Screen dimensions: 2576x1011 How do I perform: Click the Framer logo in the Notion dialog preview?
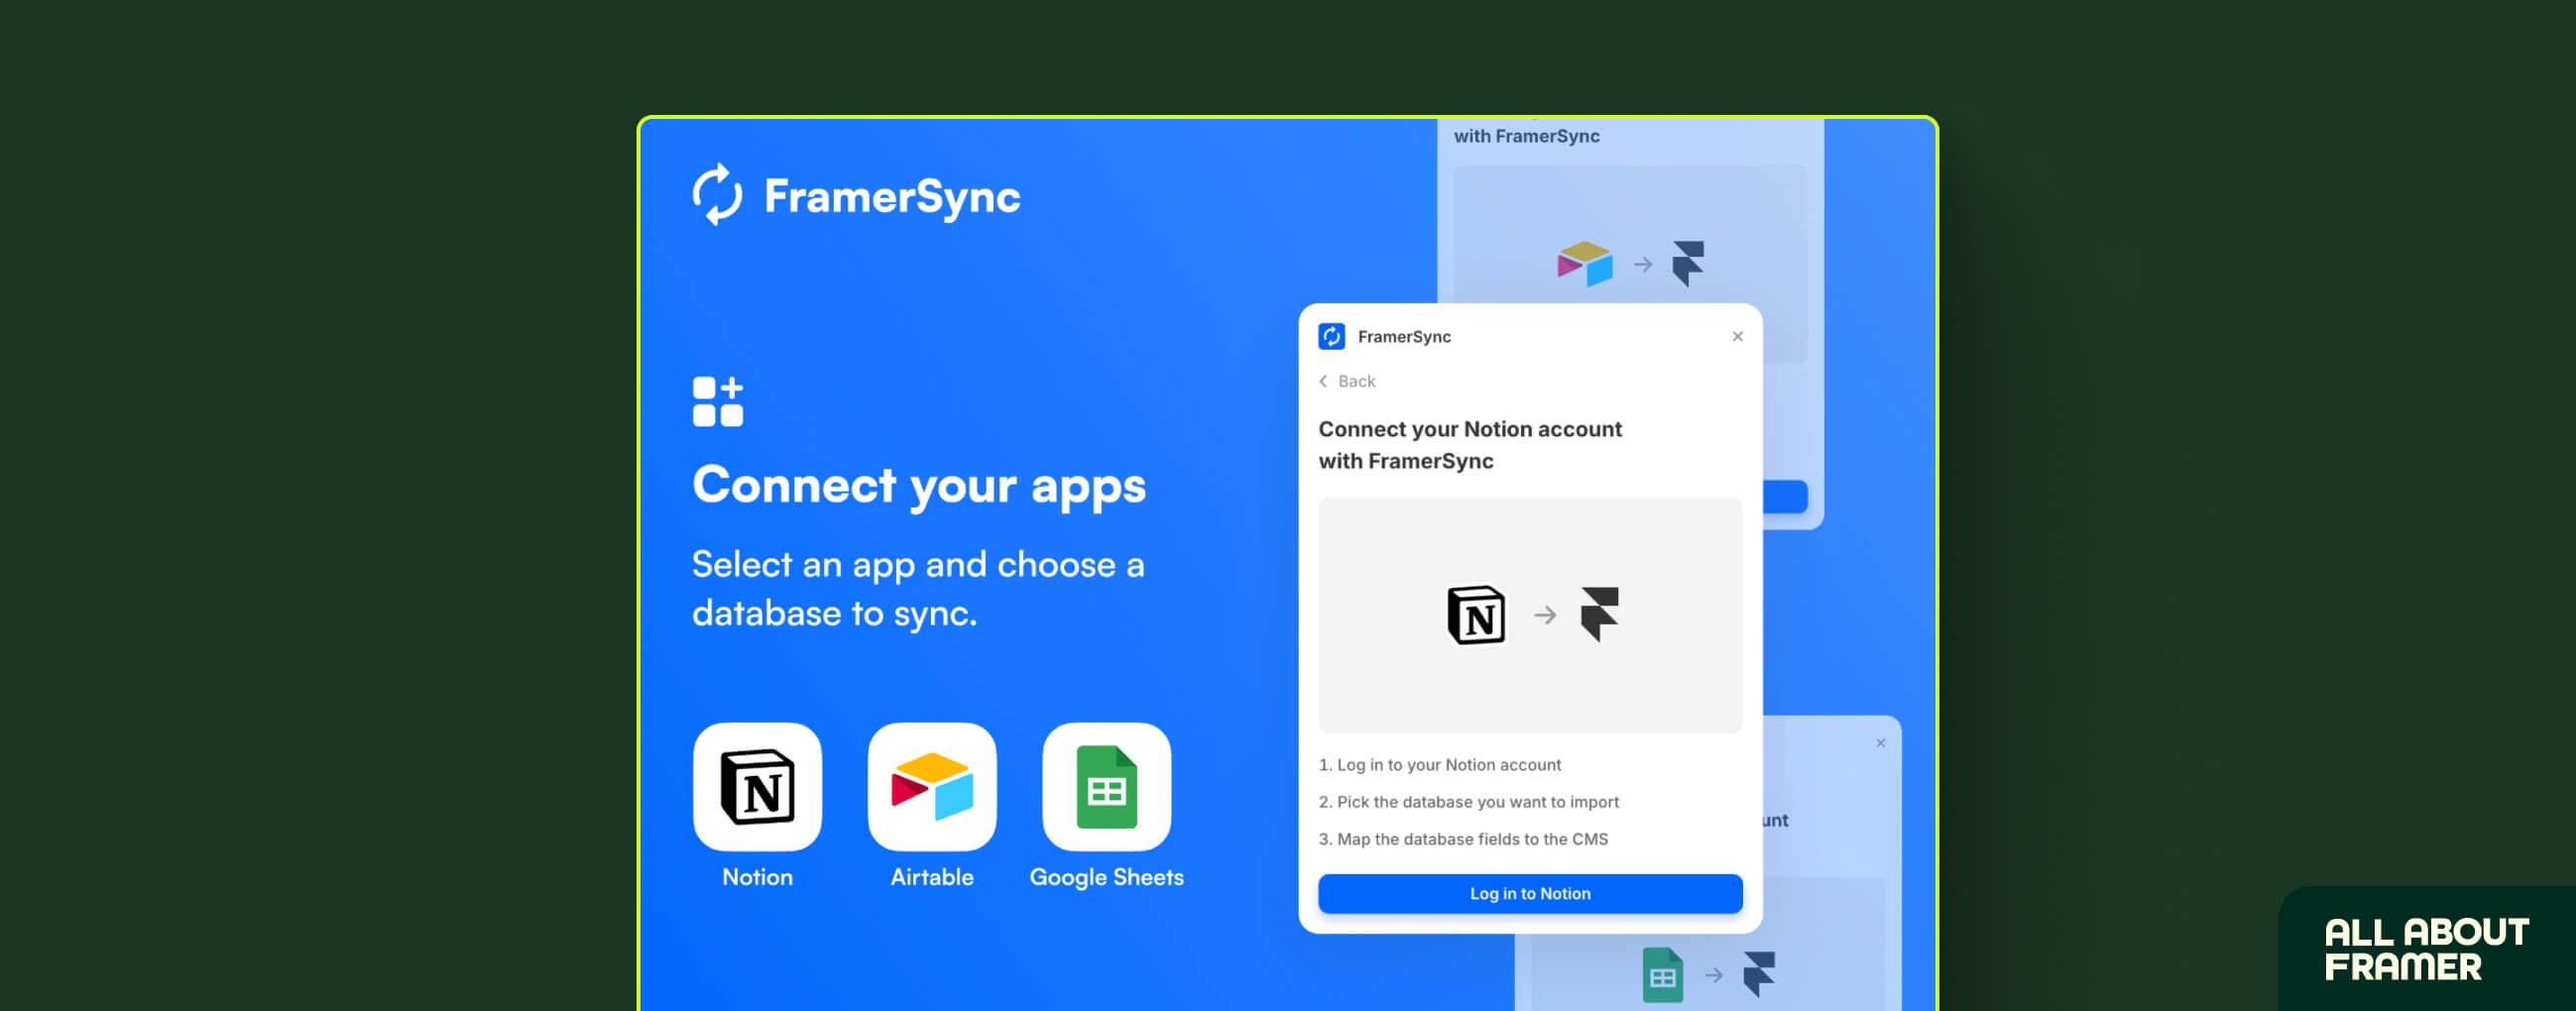[1599, 614]
